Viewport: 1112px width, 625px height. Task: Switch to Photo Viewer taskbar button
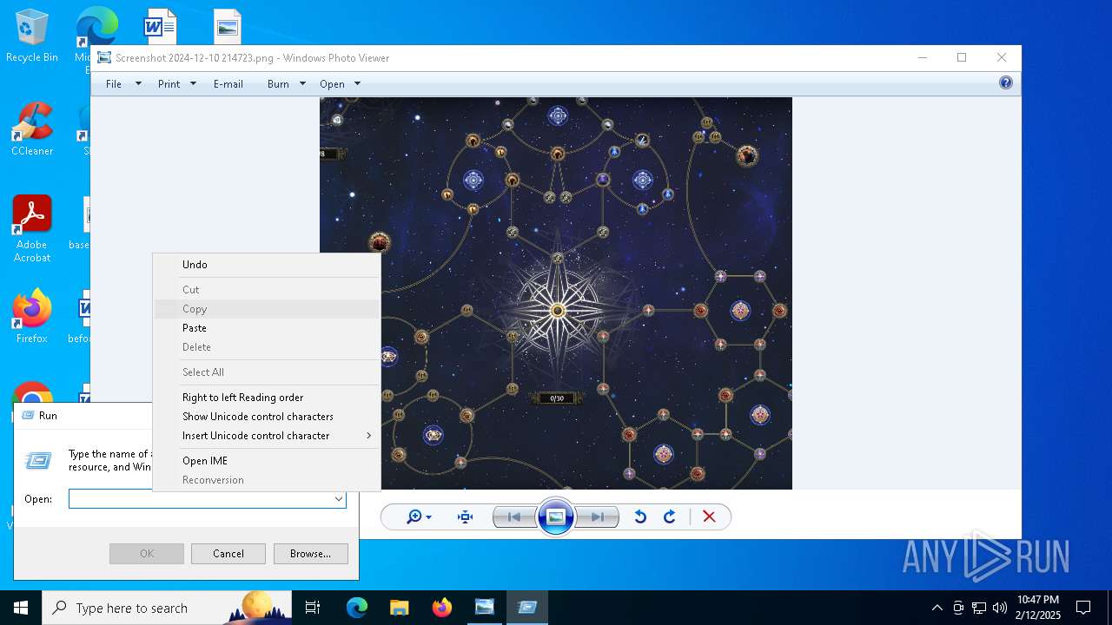point(484,608)
